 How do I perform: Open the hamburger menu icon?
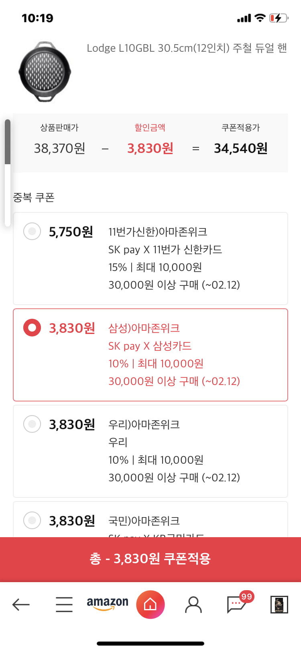coord(64,604)
